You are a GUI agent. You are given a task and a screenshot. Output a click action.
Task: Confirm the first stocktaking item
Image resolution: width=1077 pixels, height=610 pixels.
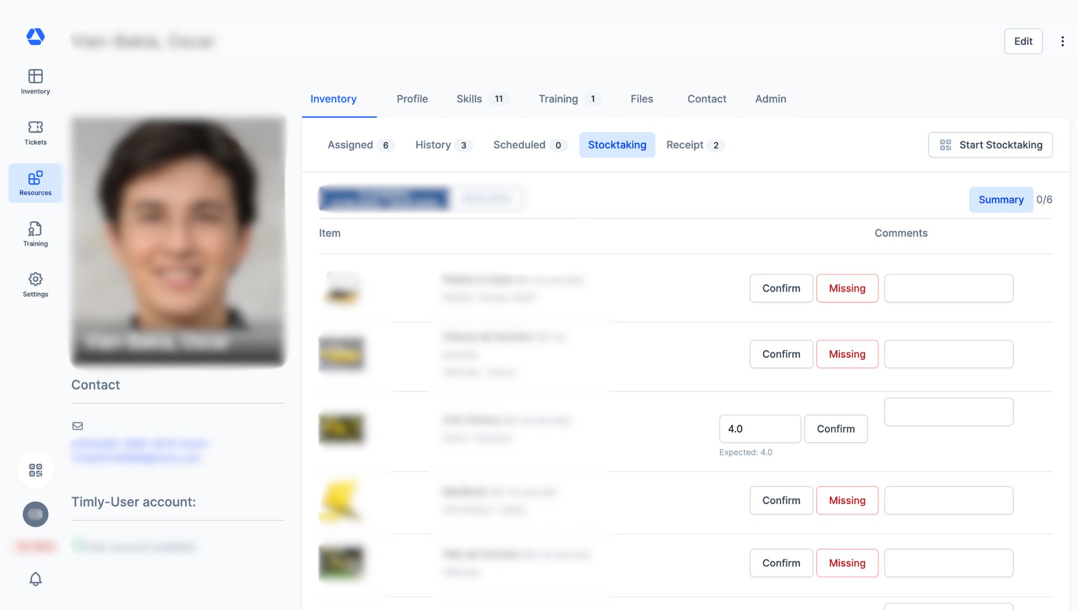click(781, 288)
